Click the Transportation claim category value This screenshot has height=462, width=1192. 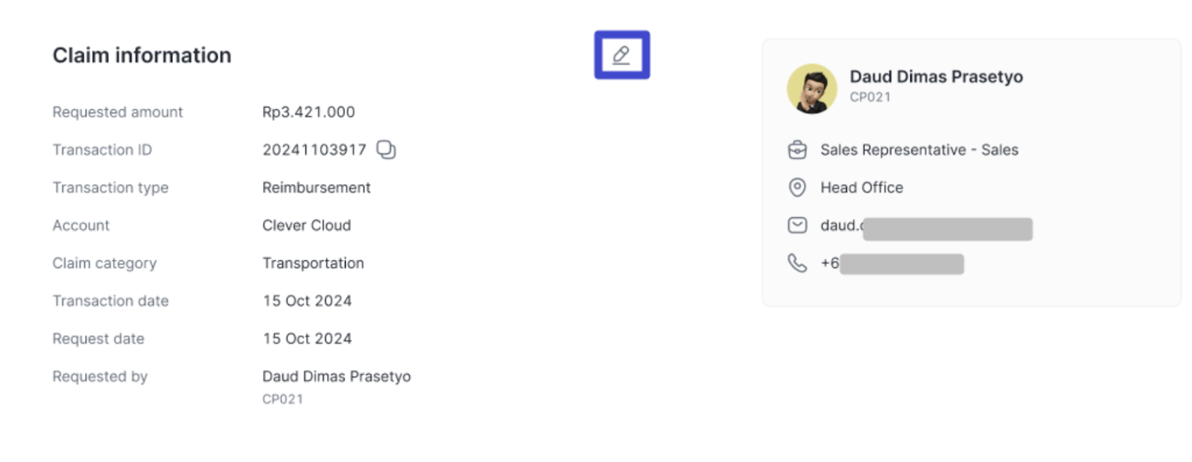313,263
